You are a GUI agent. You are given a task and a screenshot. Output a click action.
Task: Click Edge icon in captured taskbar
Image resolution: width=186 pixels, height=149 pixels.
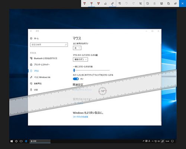(x=26, y=141)
